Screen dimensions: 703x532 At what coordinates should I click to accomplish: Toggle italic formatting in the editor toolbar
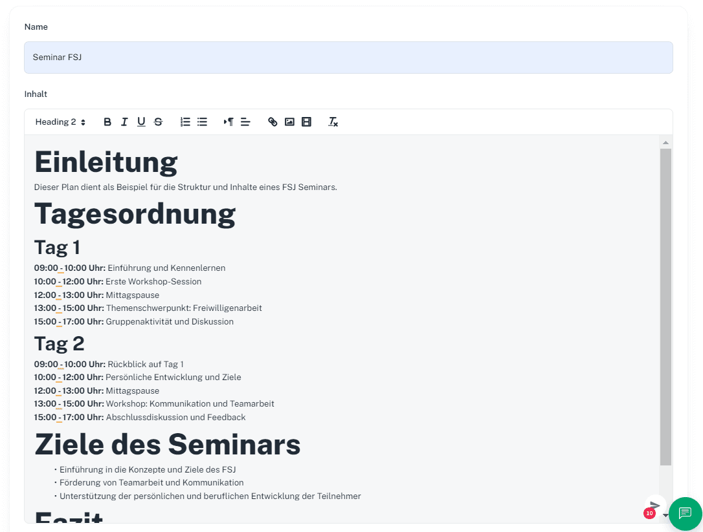[x=124, y=122]
